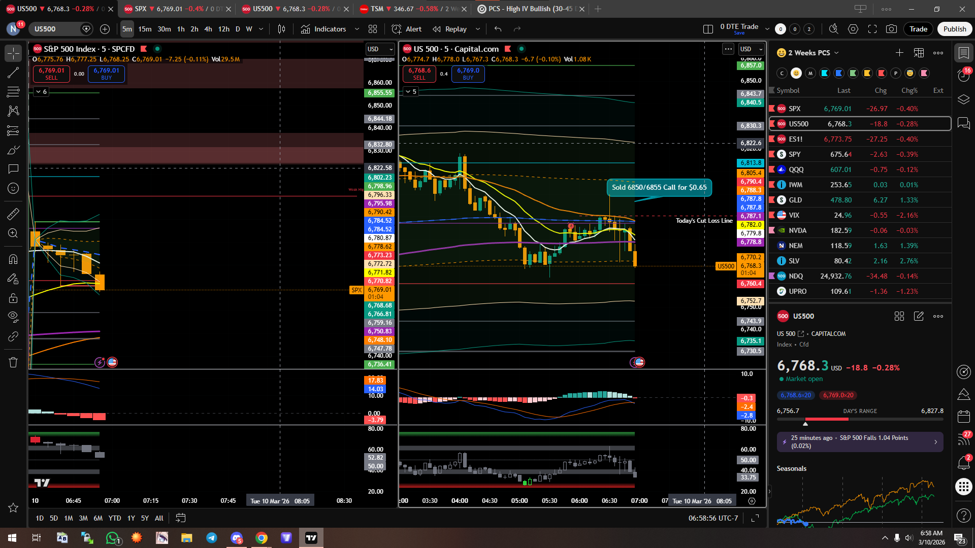Select the 15m timeframe
Image resolution: width=975 pixels, height=548 pixels.
(x=145, y=29)
